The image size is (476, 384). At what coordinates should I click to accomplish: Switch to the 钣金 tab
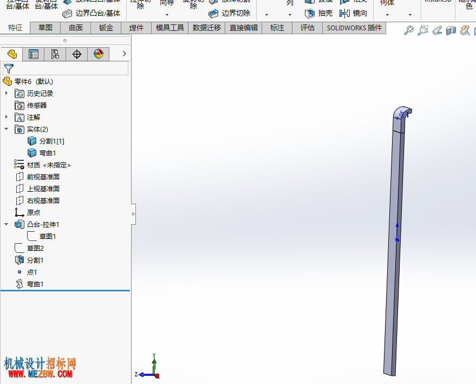pyautogui.click(x=106, y=28)
